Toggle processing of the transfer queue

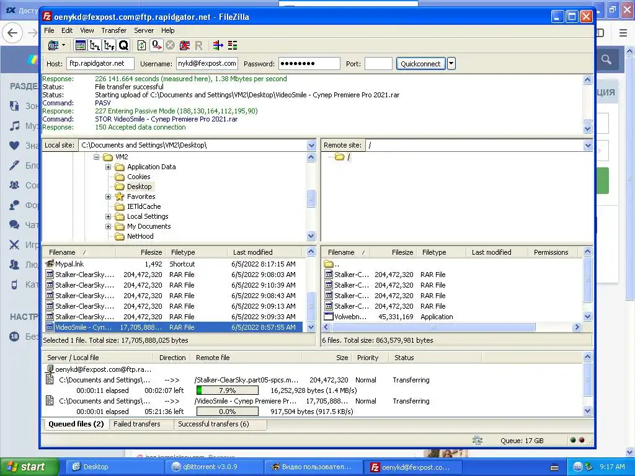156,45
